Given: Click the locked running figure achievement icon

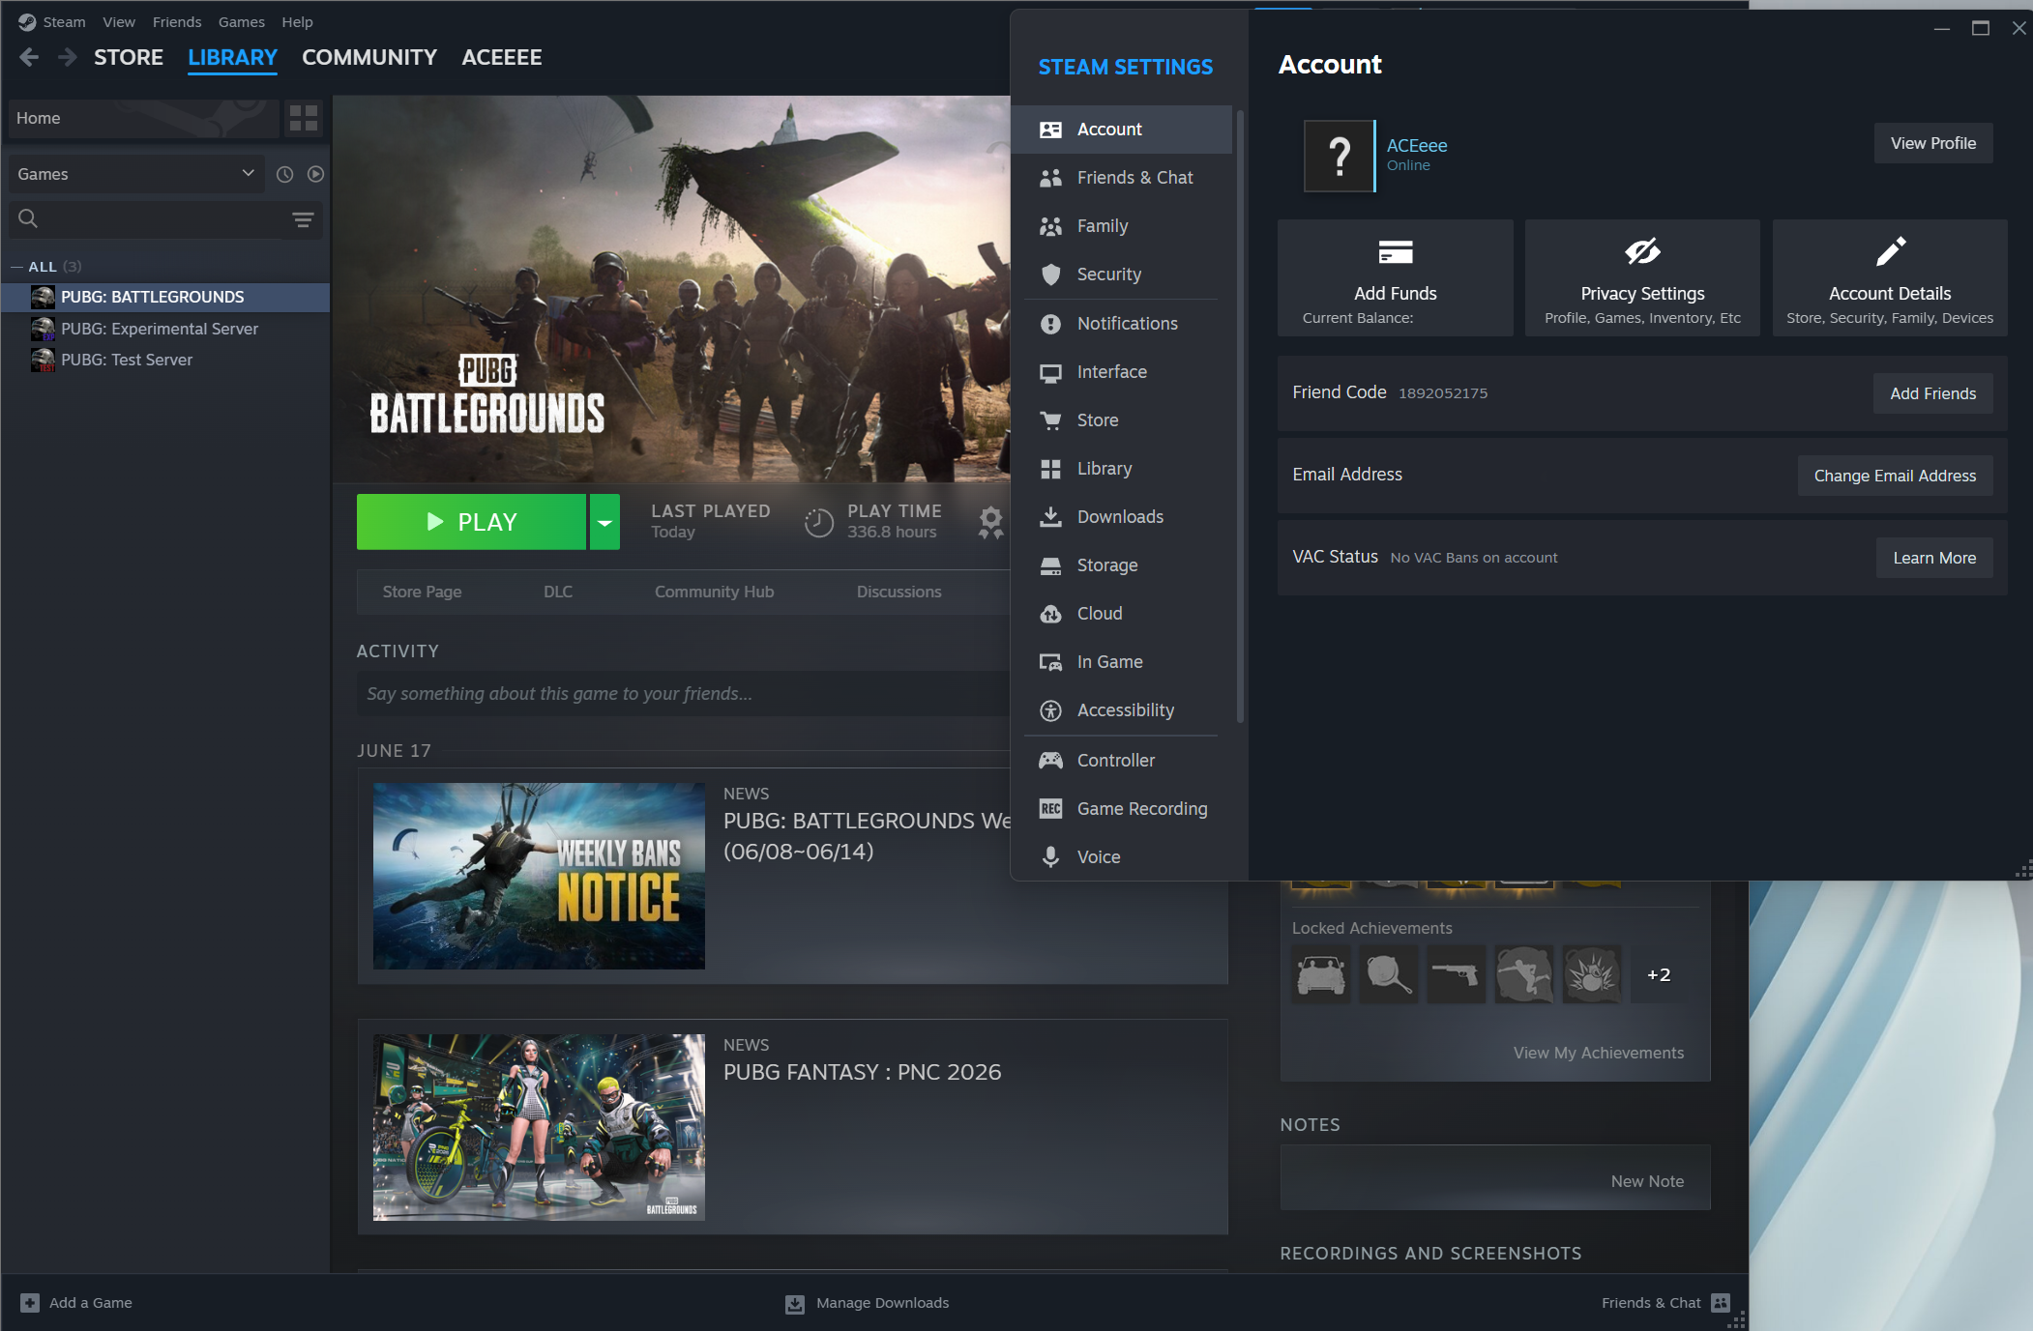Looking at the screenshot, I should 1524,974.
